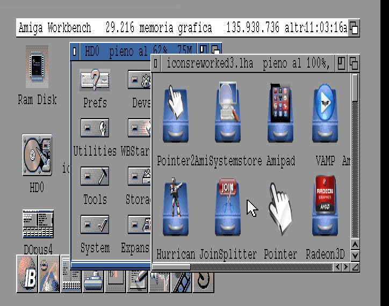This screenshot has height=306, width=389.
Task: Select the large Pointer hand icon
Action: click(280, 210)
